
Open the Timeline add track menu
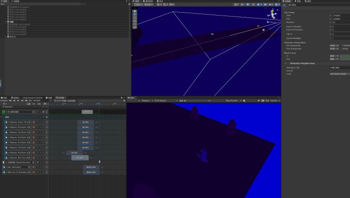(x=4, y=104)
